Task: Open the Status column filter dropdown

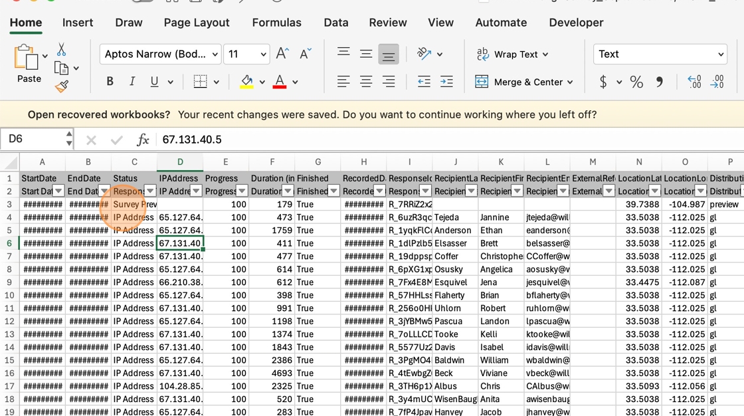Action: coord(150,191)
